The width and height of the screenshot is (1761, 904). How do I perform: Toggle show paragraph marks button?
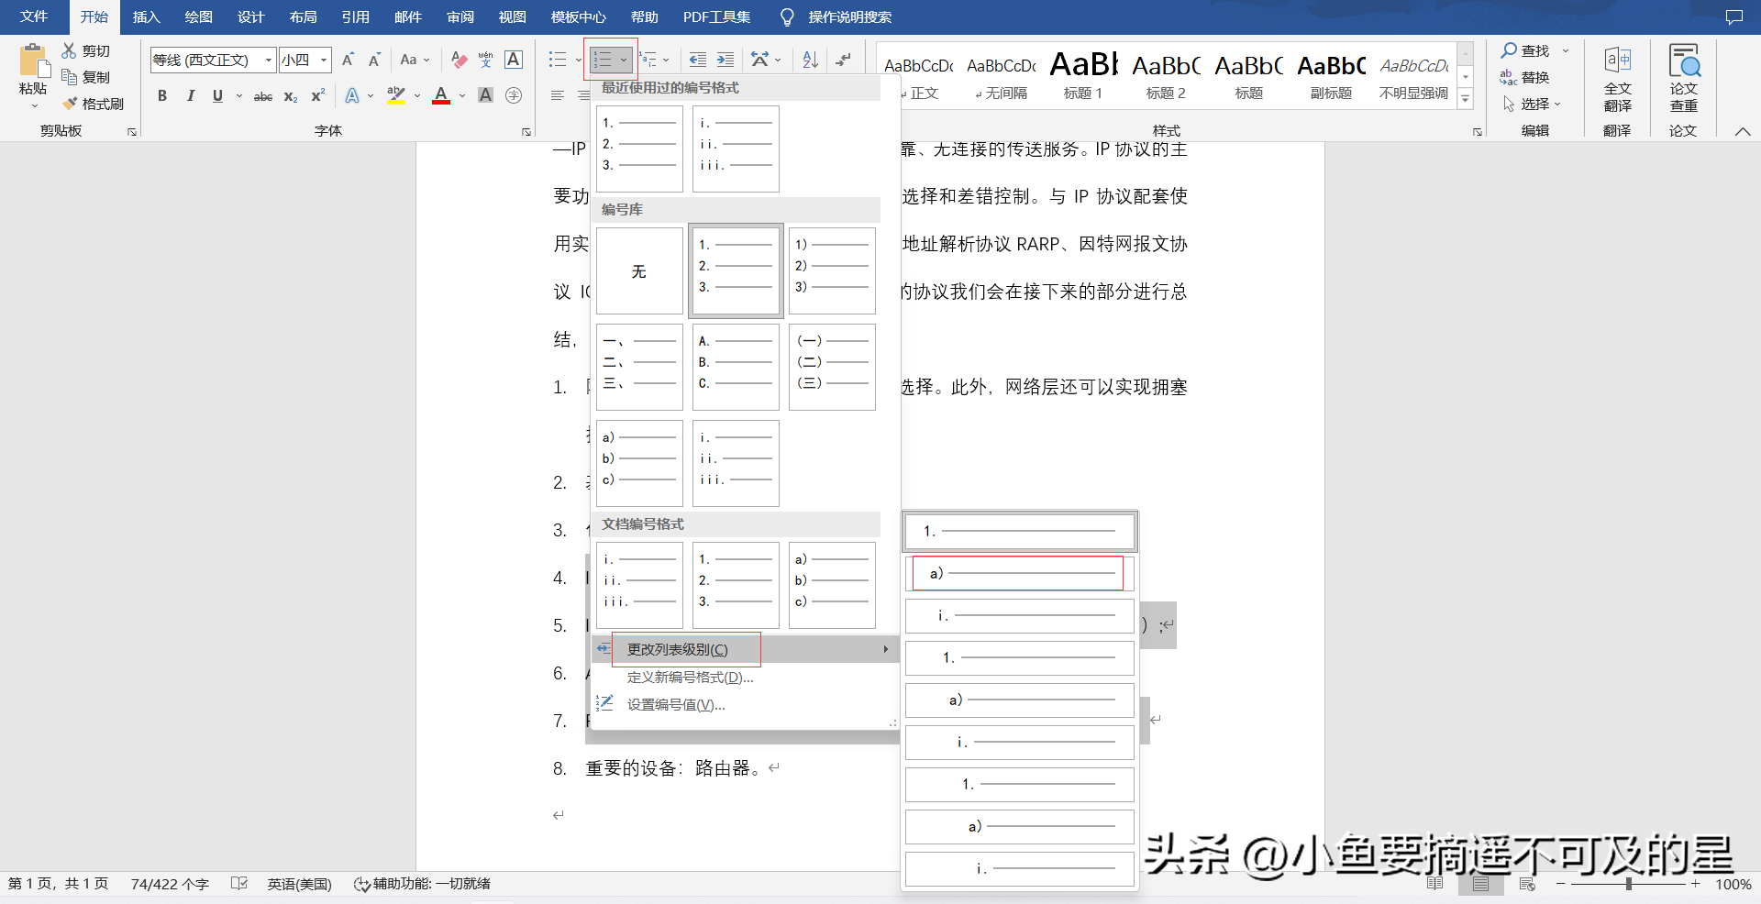click(x=843, y=60)
